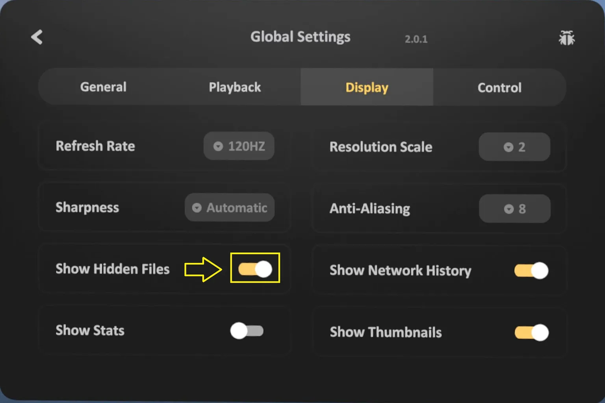
Task: Open the Control tab
Action: (499, 87)
